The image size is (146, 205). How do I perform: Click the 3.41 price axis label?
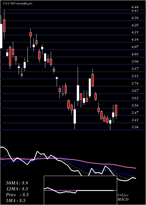135,120
